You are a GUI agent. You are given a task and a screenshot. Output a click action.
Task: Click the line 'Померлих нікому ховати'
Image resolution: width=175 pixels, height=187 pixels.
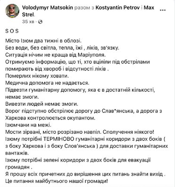37,76
